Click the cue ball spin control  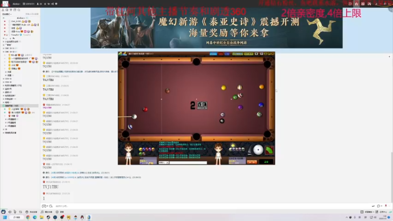(x=258, y=150)
